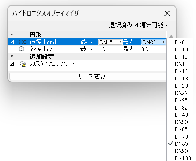The image size is (196, 161).
Task: Pick DN18 from the size menu
Action: [180, 79]
